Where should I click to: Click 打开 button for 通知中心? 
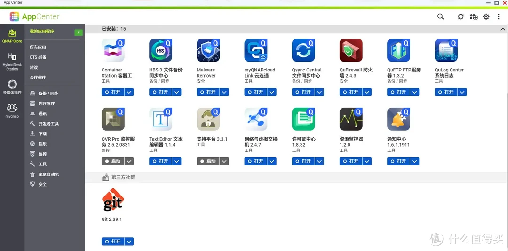399,161
